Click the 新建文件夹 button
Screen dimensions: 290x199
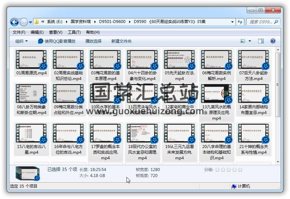[x=121, y=41]
